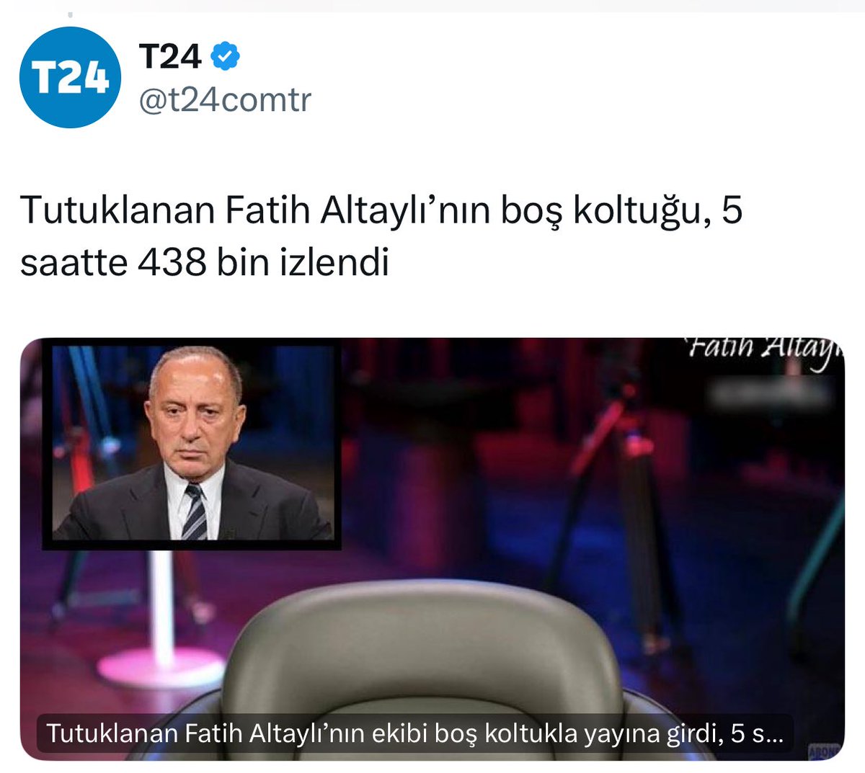Image resolution: width=865 pixels, height=773 pixels.
Task: Click the striped tie in portrait
Action: pyautogui.click(x=194, y=511)
